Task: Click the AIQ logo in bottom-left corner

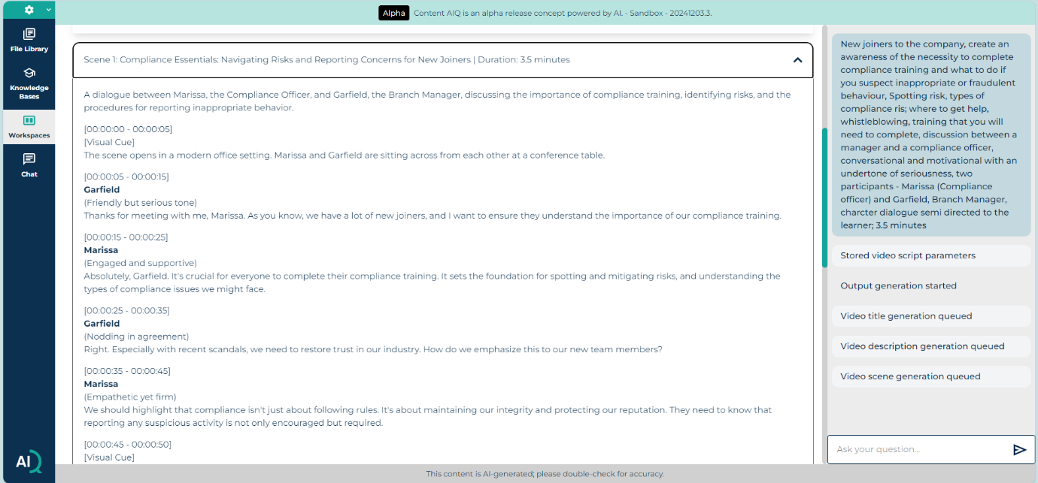Action: [28, 461]
